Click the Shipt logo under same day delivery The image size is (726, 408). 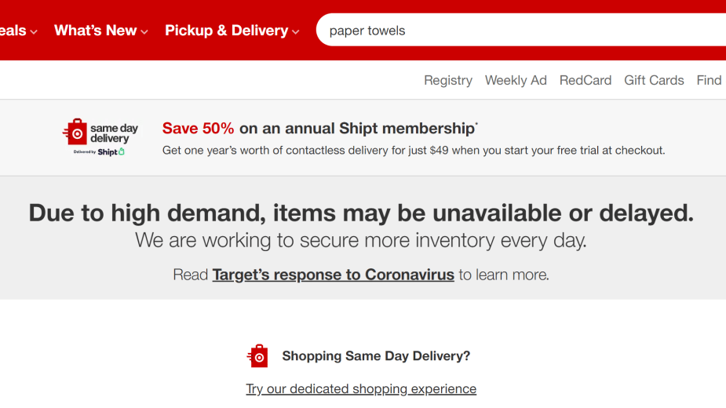(x=111, y=152)
